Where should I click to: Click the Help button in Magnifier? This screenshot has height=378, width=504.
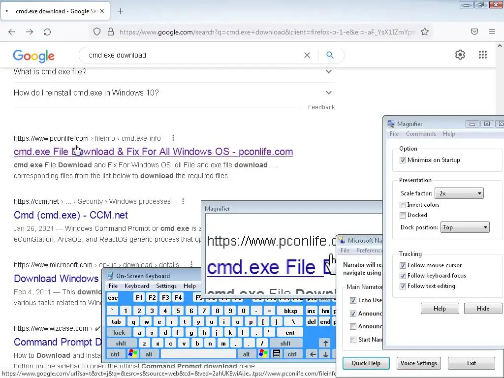(440, 309)
